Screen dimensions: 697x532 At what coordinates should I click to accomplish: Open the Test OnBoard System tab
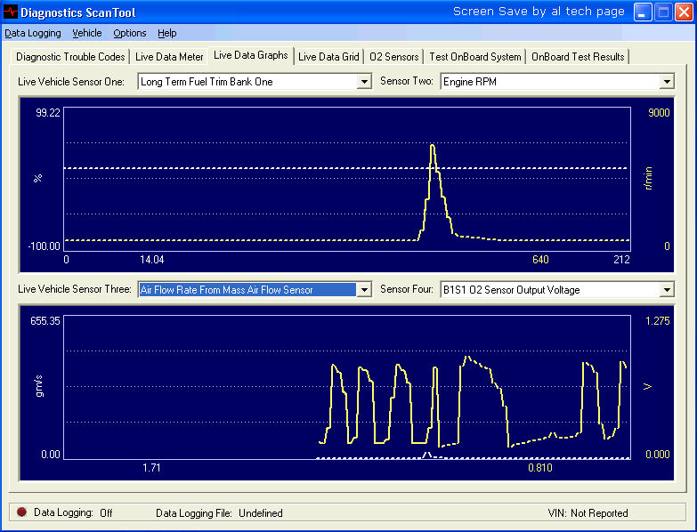(475, 57)
